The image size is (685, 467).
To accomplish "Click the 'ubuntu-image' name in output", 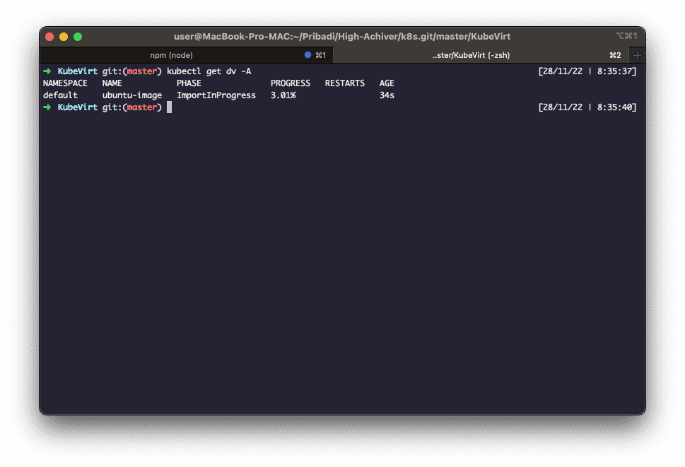I will (132, 95).
